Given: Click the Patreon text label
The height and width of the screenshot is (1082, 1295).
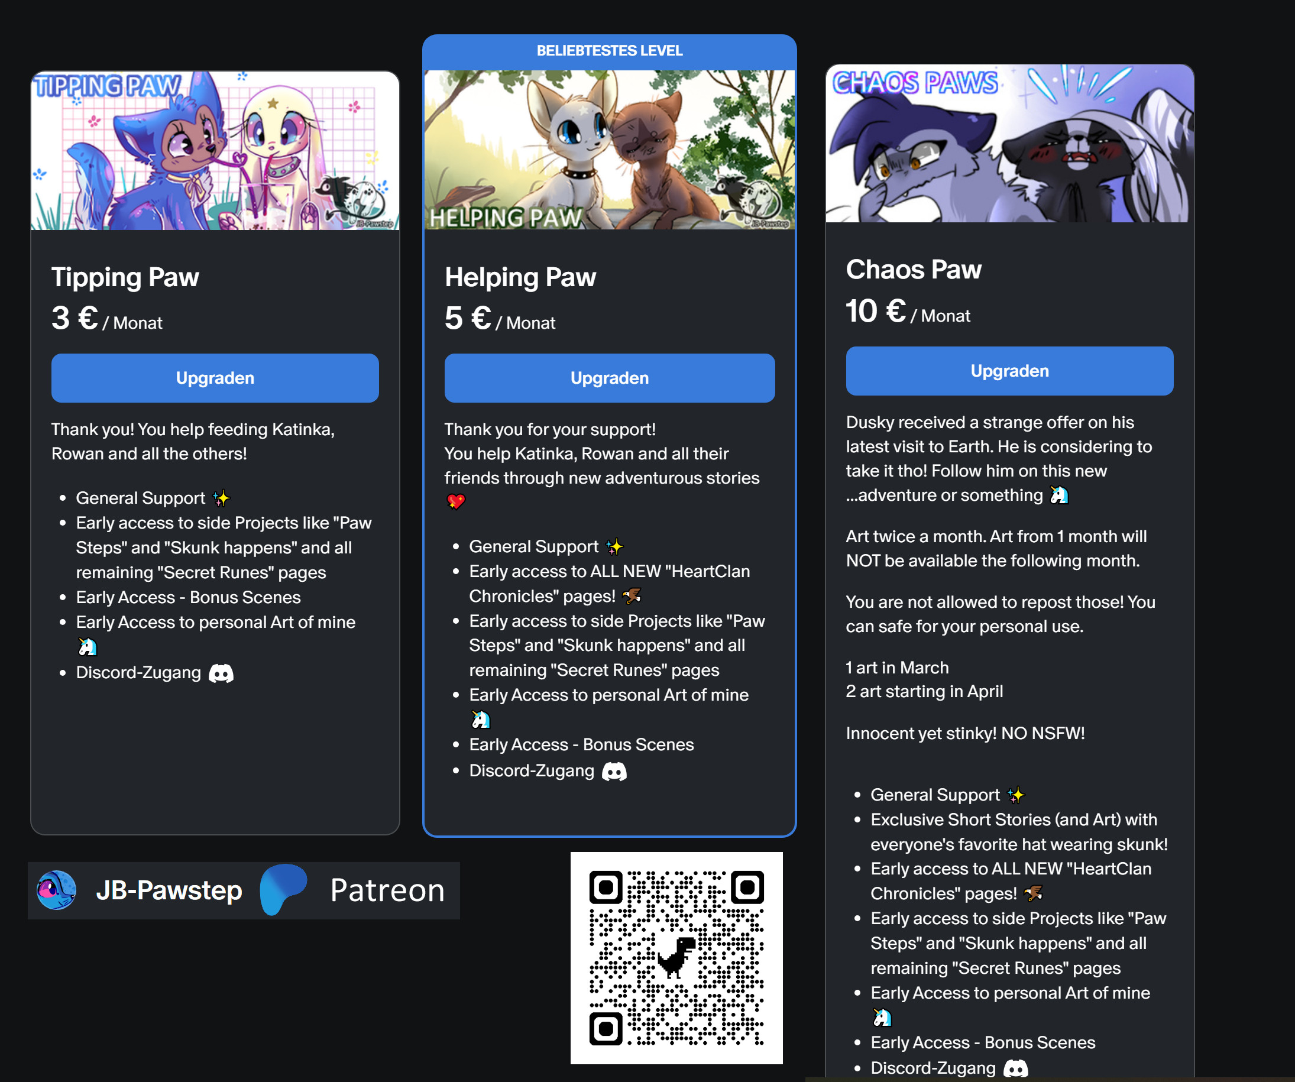Looking at the screenshot, I should point(387,890).
